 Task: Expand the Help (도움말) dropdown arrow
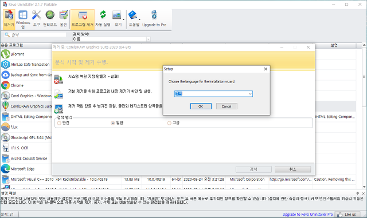(139, 19)
